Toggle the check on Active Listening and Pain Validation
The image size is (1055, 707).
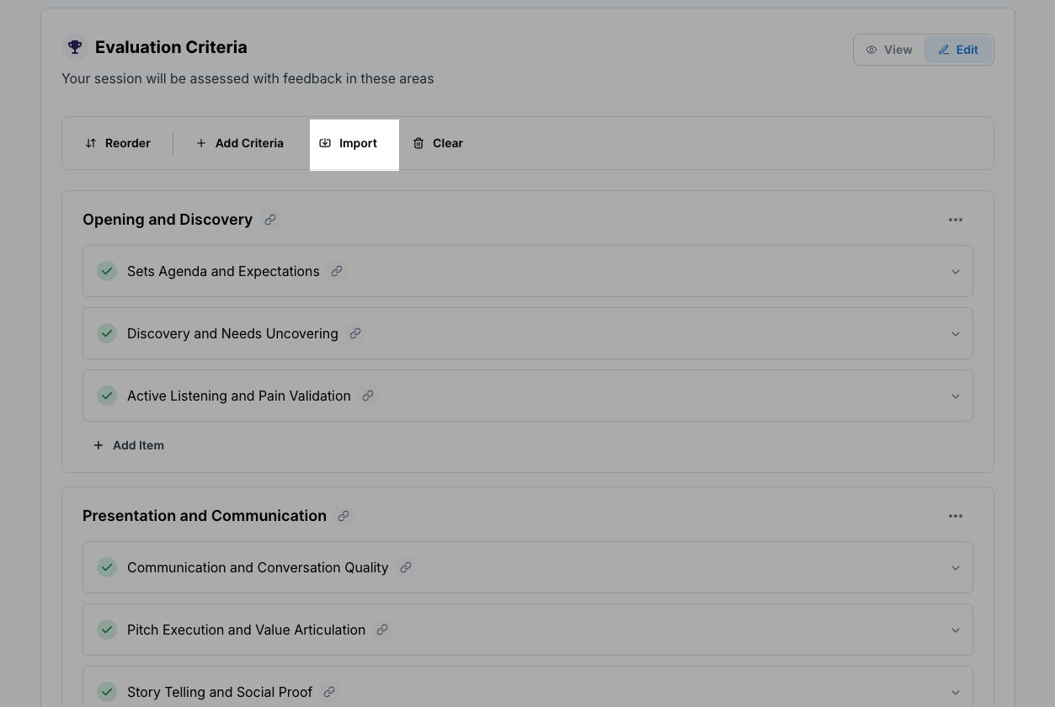107,396
